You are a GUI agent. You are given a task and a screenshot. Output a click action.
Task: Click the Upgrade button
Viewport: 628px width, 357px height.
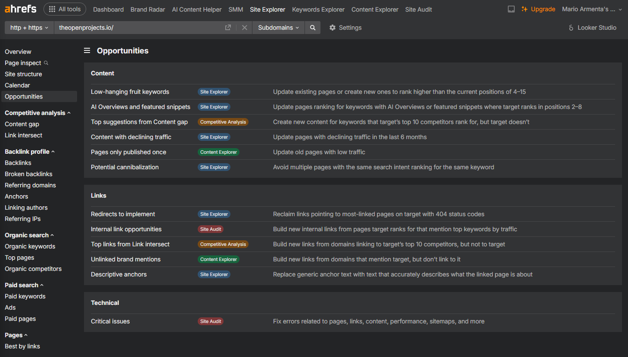click(538, 9)
